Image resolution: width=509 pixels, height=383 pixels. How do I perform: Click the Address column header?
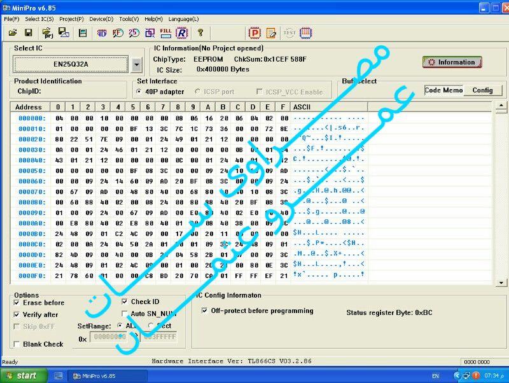30,107
